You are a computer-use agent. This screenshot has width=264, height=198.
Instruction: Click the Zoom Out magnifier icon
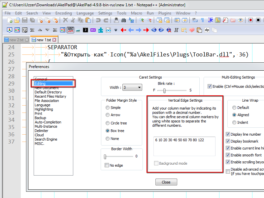[x=149, y=20]
